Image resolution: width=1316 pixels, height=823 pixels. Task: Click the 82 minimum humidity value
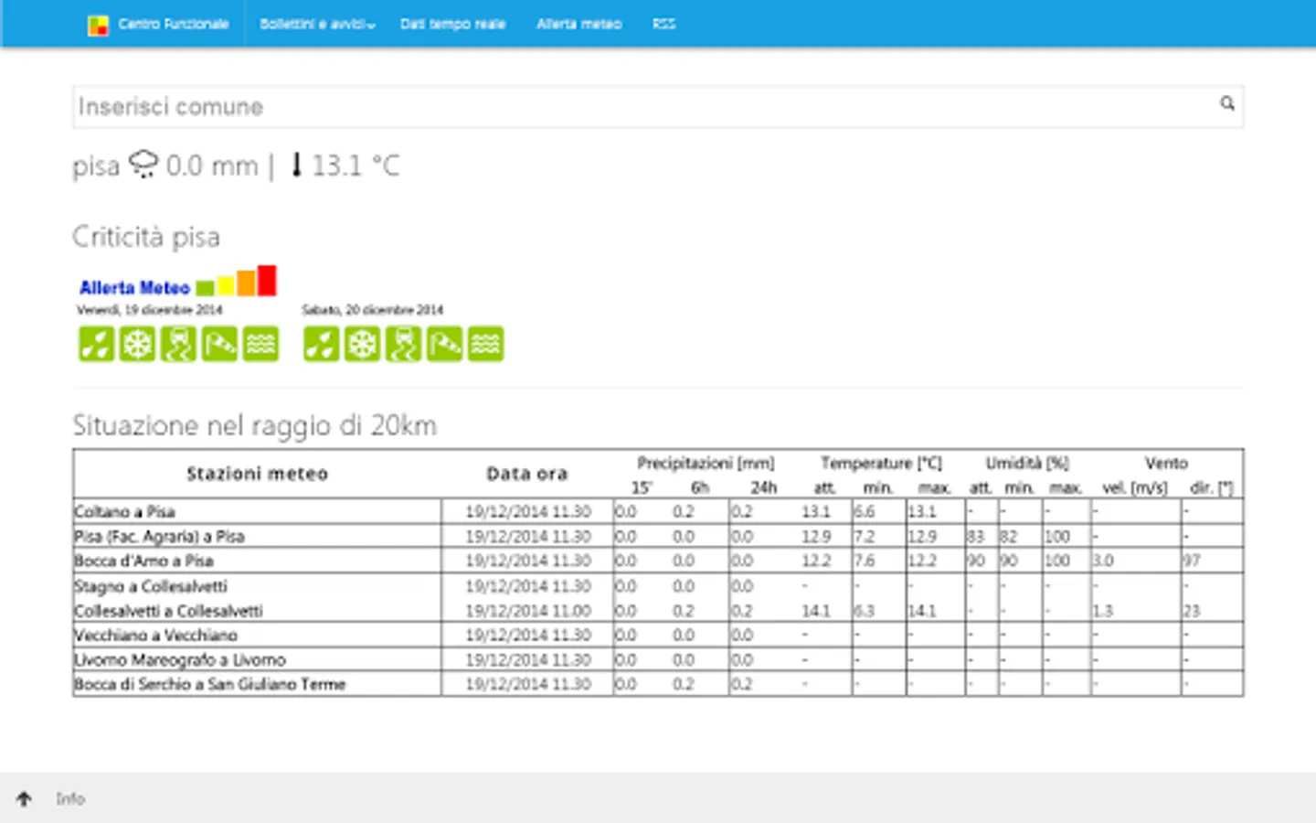coord(1009,536)
